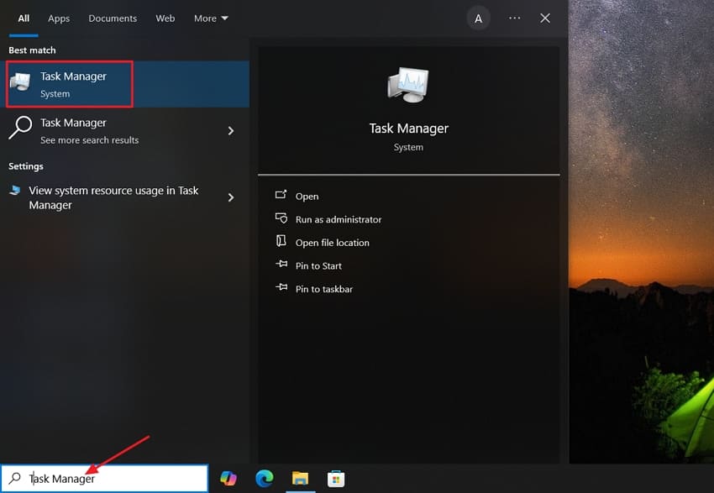Switch to the Documents tab
The height and width of the screenshot is (493, 714).
pos(112,18)
